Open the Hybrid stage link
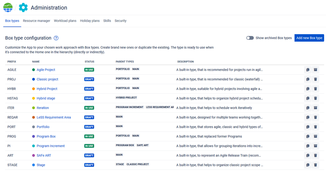Screen dimensions: 329x181 click(x=46, y=98)
